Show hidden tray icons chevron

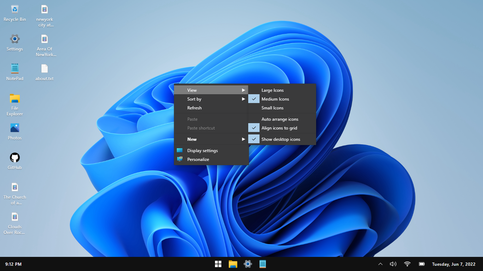coord(380,264)
